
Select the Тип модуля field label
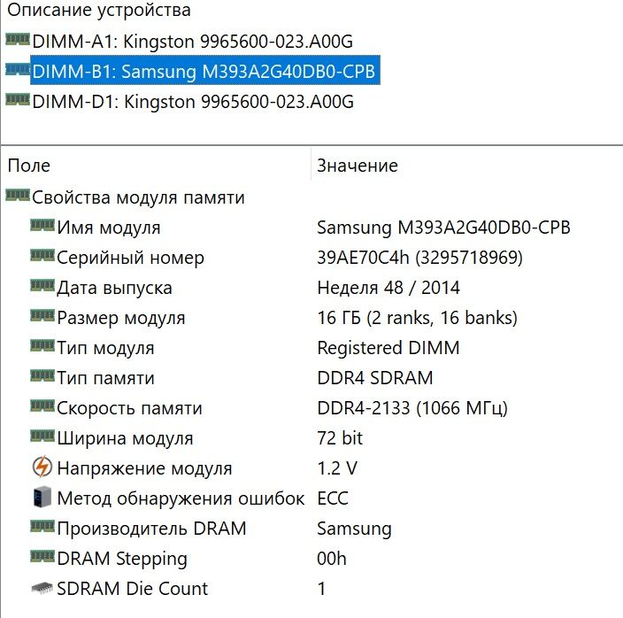[x=105, y=349]
